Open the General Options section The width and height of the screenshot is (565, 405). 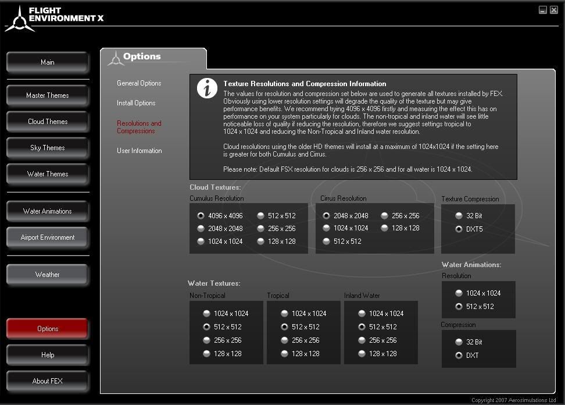point(139,83)
